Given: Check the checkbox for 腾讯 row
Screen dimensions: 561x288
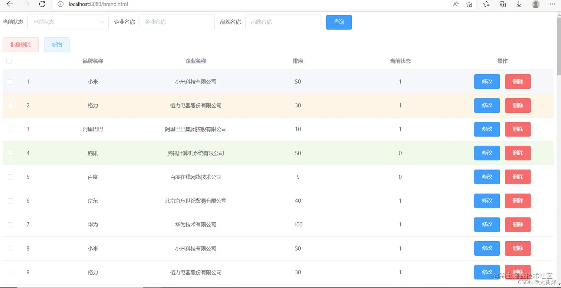Looking at the screenshot, I should (x=10, y=153).
